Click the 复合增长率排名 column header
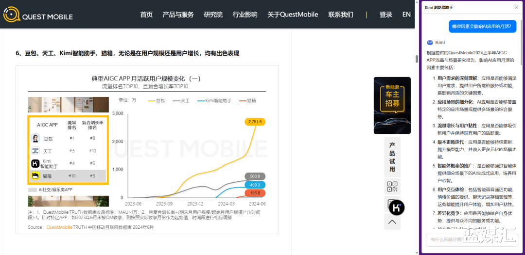The height and width of the screenshot is (255, 525). point(92,125)
